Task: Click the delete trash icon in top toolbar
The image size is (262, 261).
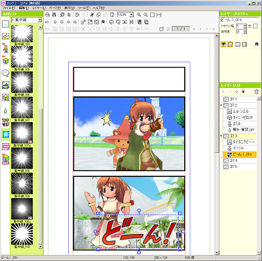Action: [112, 15]
